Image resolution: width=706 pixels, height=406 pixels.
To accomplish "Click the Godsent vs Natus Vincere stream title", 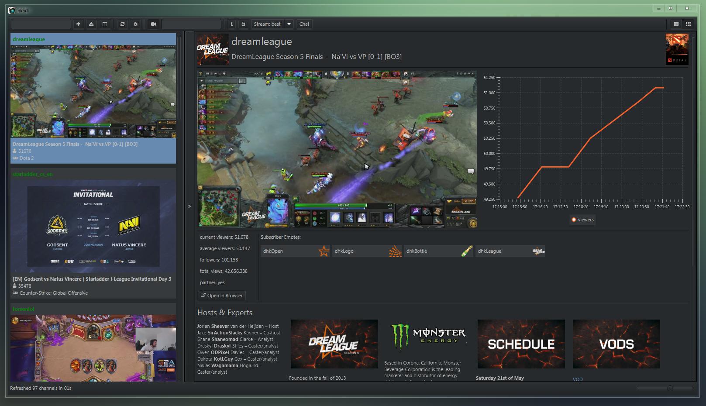I will 92,279.
